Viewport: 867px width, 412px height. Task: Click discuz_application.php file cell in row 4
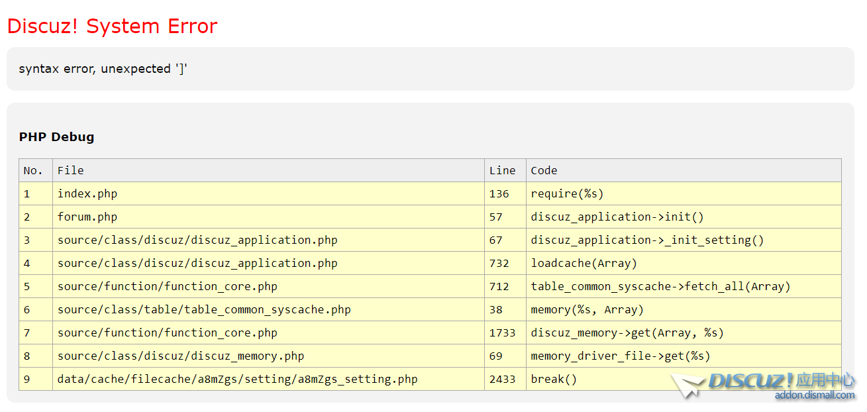click(x=268, y=263)
